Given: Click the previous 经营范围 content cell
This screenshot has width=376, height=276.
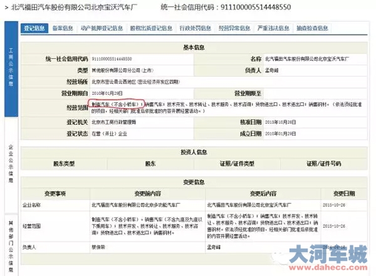Looking at the screenshot, I should (147, 226).
